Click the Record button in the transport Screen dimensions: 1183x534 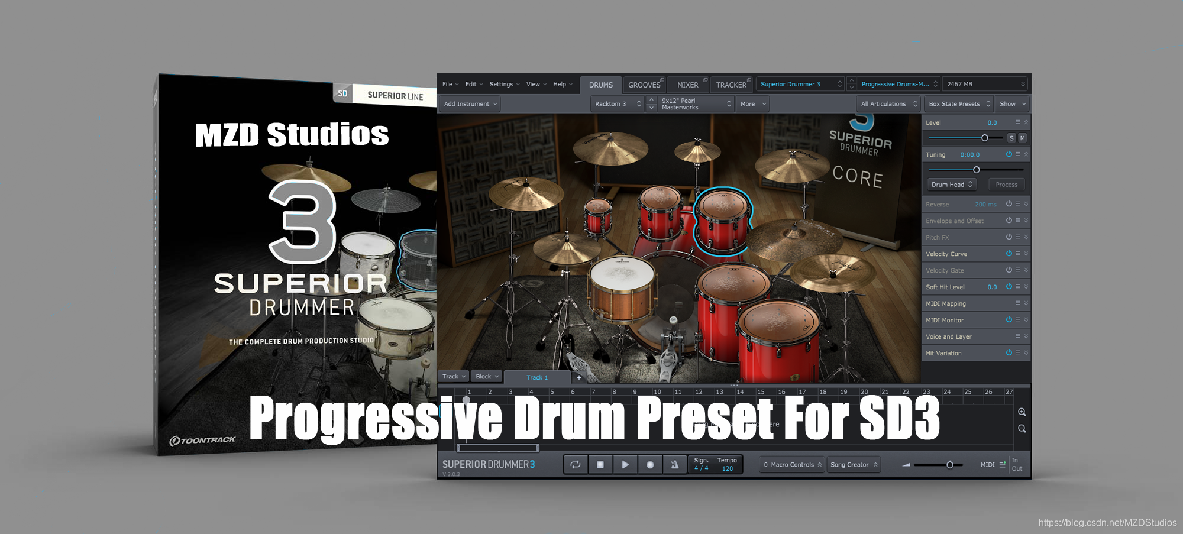point(650,465)
